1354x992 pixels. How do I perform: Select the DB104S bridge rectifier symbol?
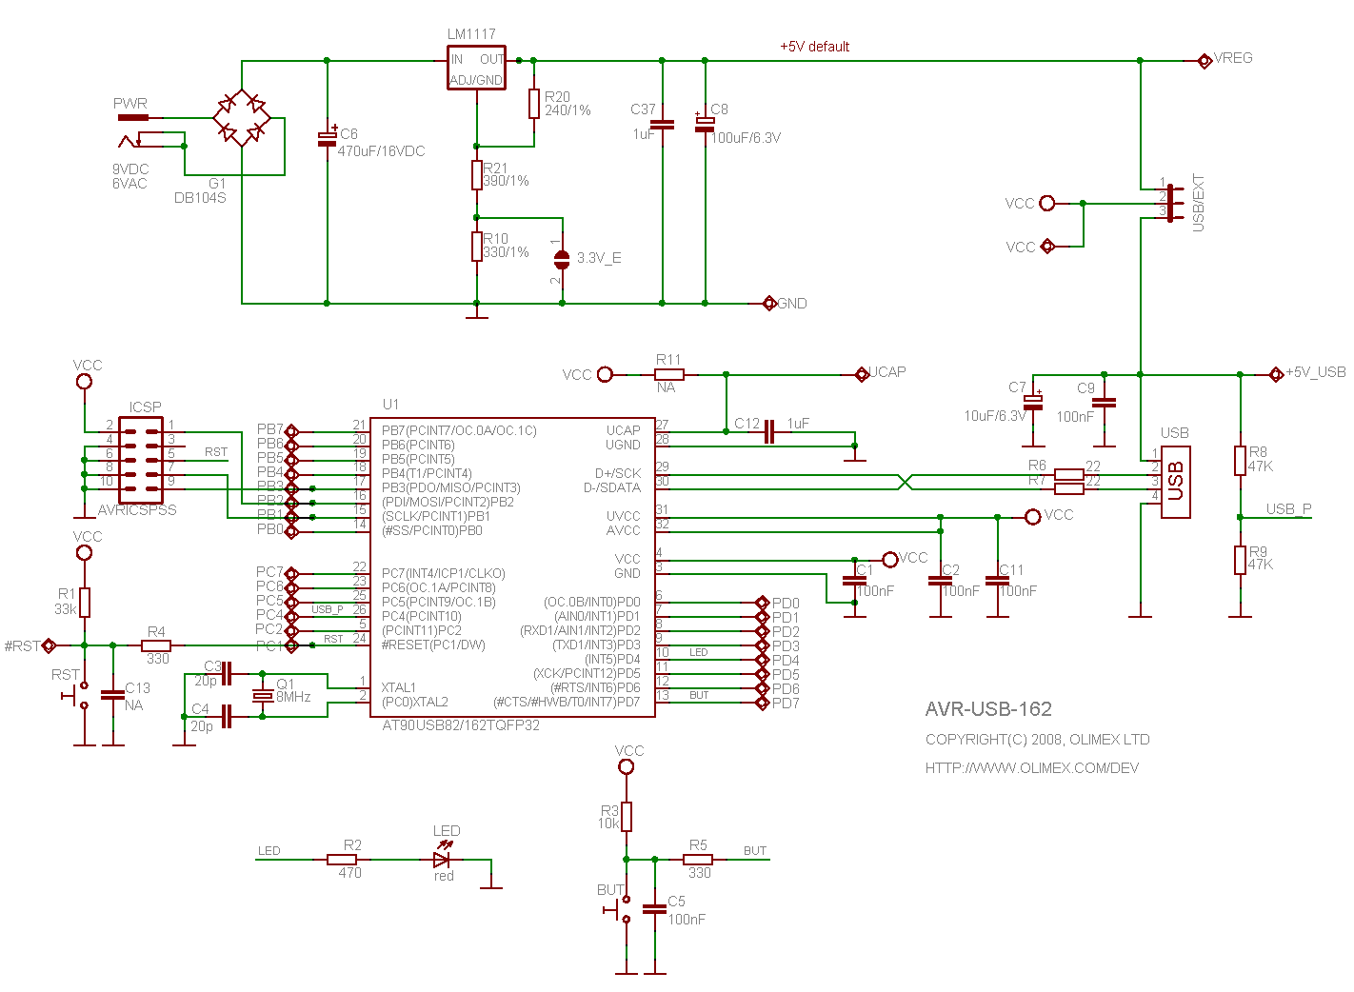[x=241, y=117]
